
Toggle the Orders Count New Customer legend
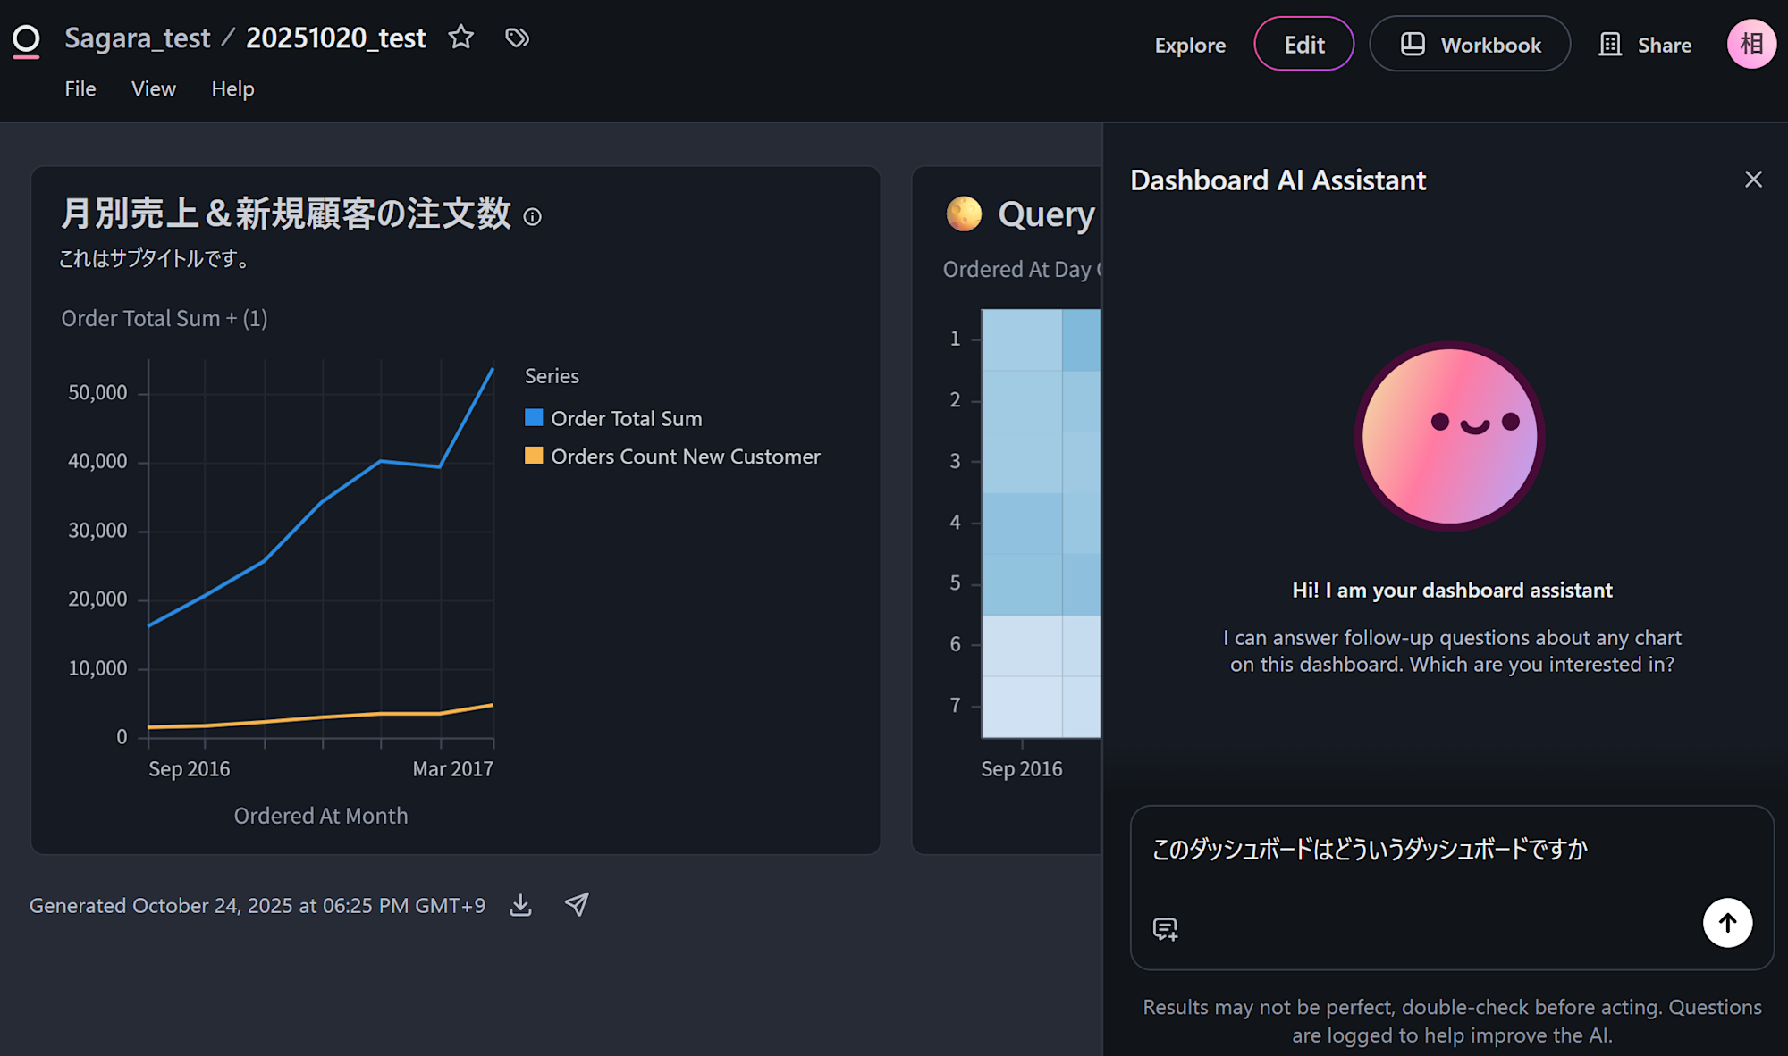[685, 457]
